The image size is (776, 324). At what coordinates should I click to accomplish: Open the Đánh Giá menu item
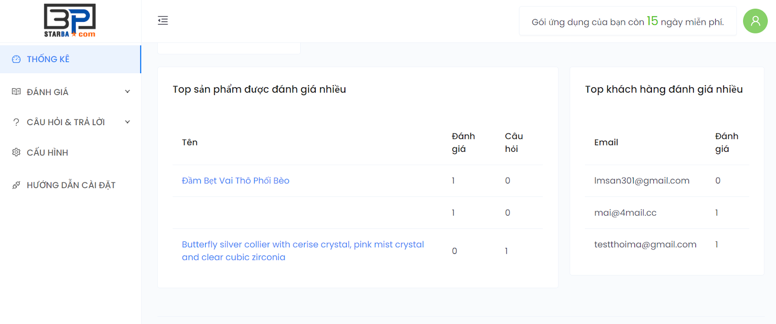coord(48,92)
